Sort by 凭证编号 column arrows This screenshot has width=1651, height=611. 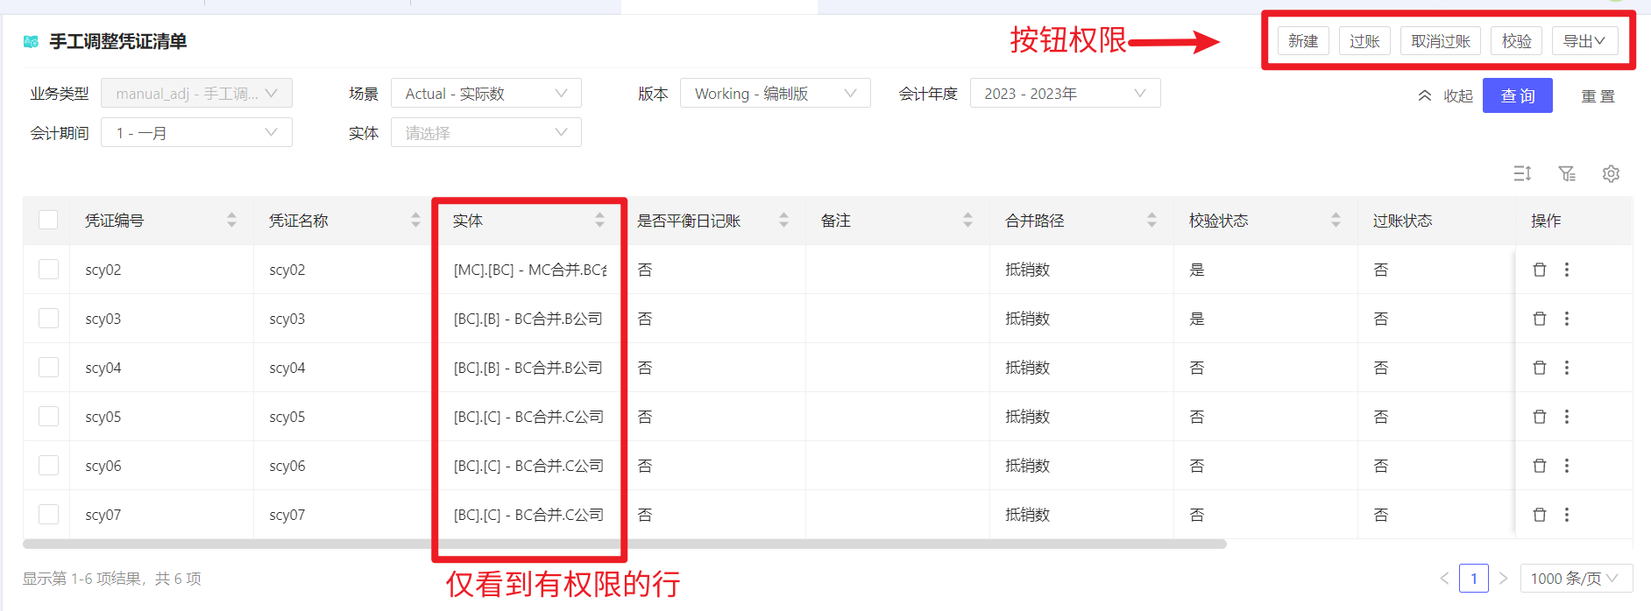coord(231,221)
